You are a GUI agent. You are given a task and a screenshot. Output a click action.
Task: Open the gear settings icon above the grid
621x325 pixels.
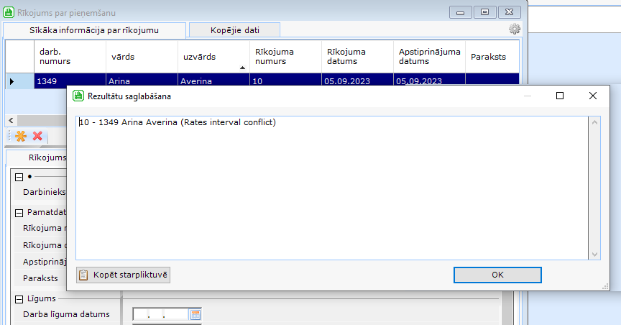[515, 29]
